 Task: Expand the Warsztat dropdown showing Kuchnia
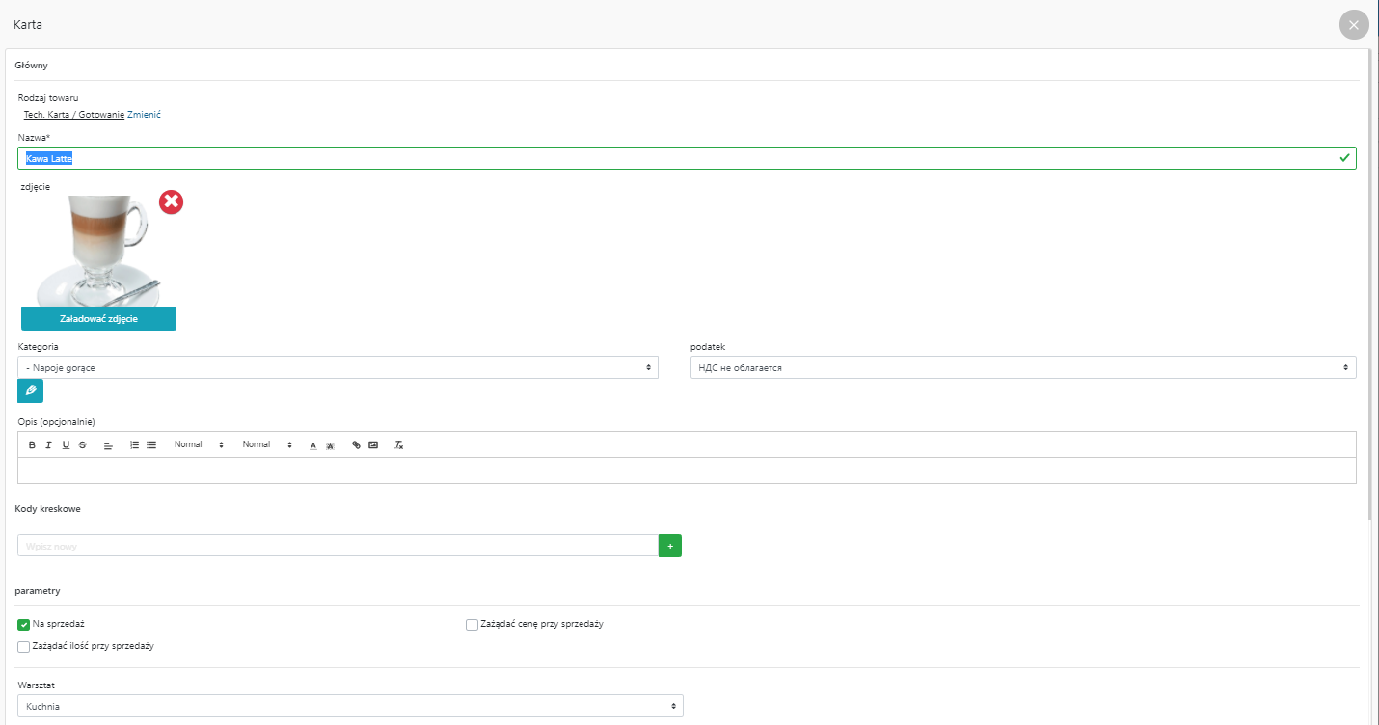[350, 707]
